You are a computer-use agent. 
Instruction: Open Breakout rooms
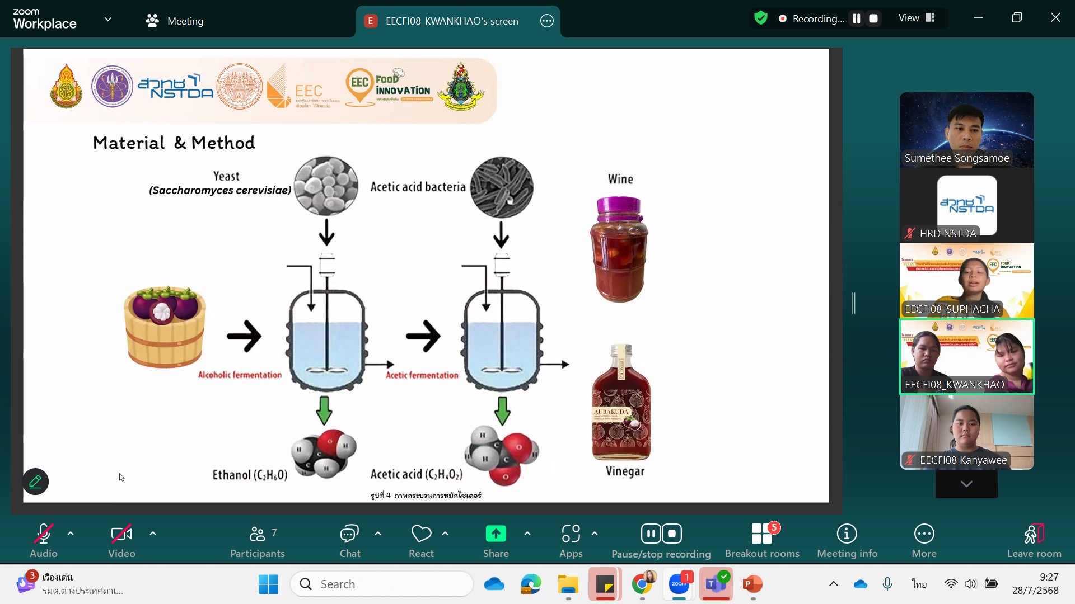pyautogui.click(x=762, y=541)
